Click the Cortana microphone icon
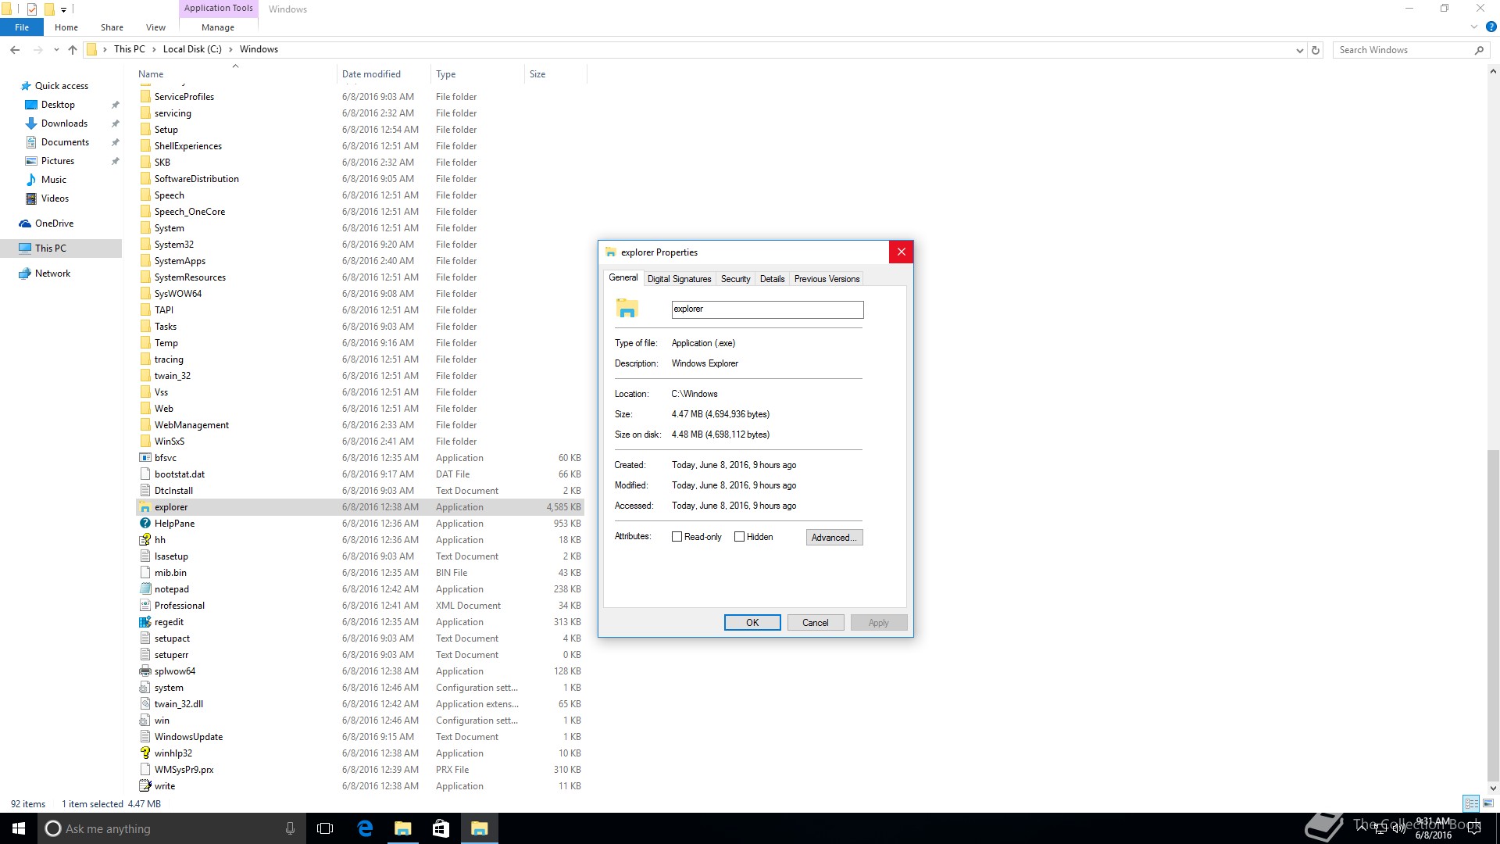Viewport: 1500px width, 844px height. click(290, 828)
